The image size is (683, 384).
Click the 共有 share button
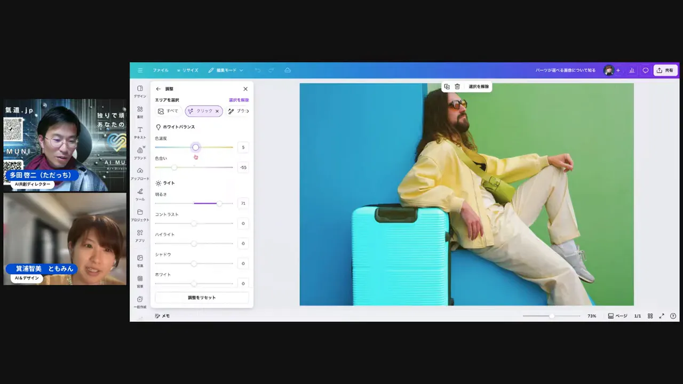(x=665, y=70)
